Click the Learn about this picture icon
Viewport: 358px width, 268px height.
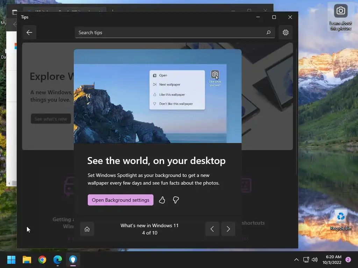(x=341, y=17)
